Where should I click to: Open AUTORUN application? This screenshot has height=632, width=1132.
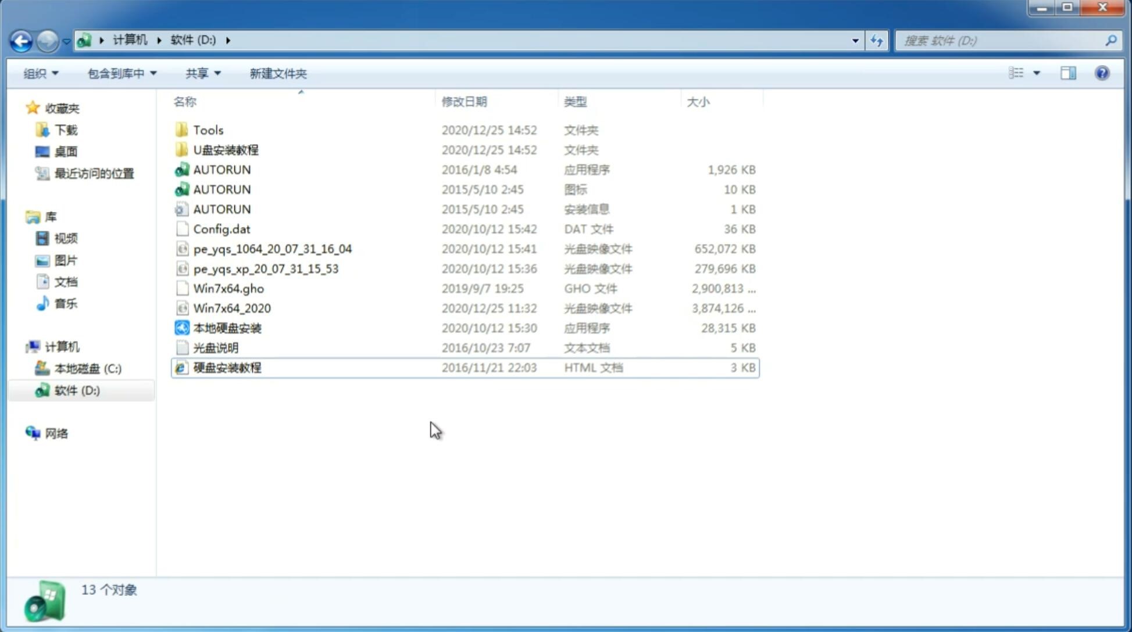(x=222, y=169)
